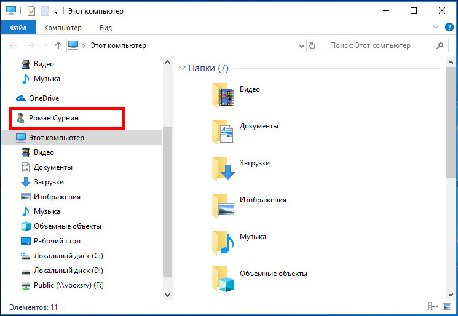Click navigation pane scrollbar up arrow
The width and height of the screenshot is (458, 316).
[167, 62]
